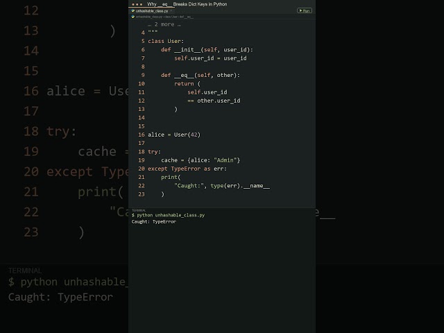Click line number 5 in the gutter
Image resolution: width=444 pixels, height=333 pixels.
(143, 42)
